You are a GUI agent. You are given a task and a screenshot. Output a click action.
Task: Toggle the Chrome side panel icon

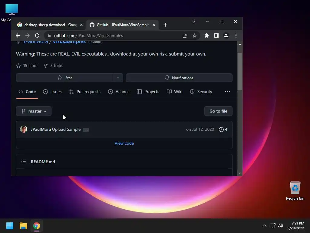click(216, 35)
